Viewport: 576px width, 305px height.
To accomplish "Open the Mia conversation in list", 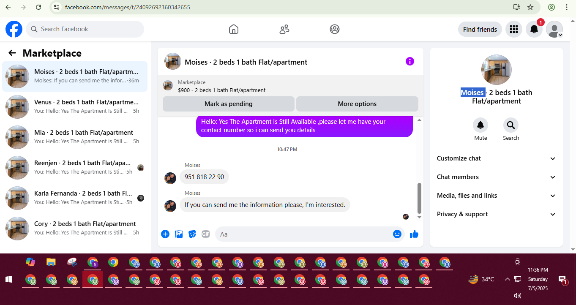I will (75, 137).
